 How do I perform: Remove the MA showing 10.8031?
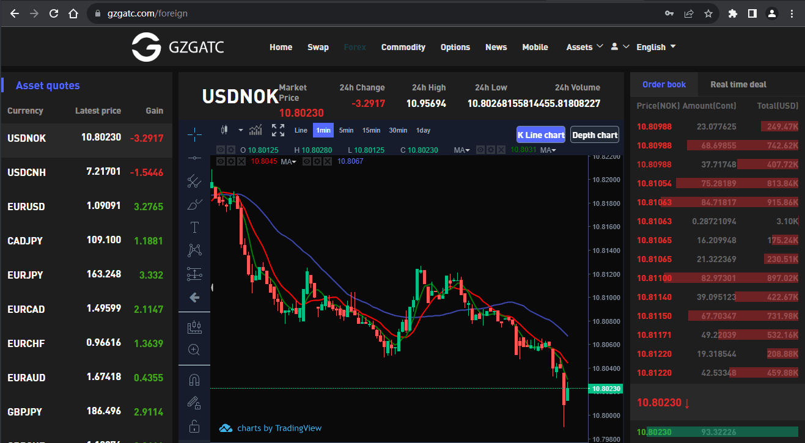click(501, 150)
